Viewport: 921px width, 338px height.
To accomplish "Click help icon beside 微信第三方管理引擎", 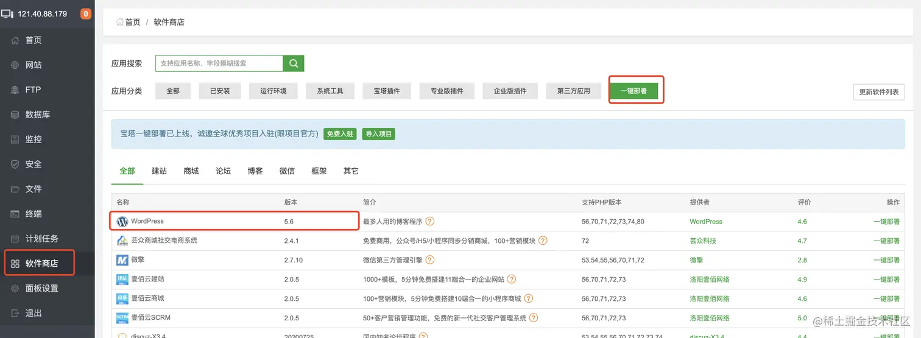I will pyautogui.click(x=430, y=260).
